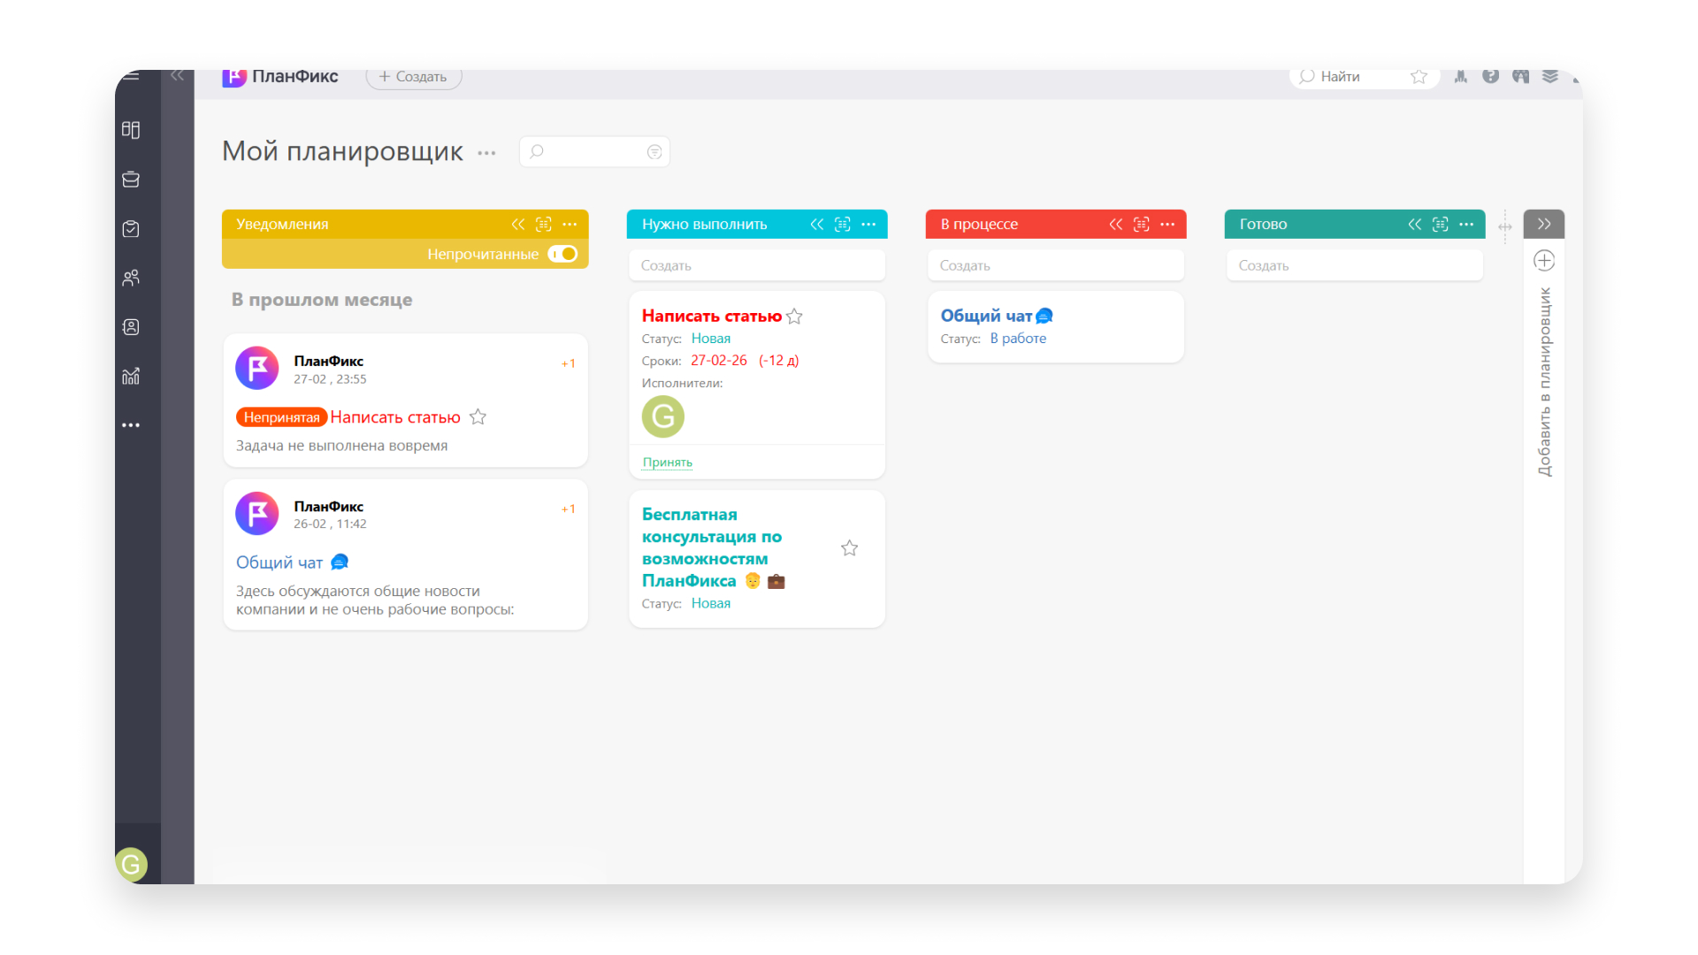The height and width of the screenshot is (955, 1698).
Task: Open the planner boards icon in sidebar
Action: pos(131,130)
